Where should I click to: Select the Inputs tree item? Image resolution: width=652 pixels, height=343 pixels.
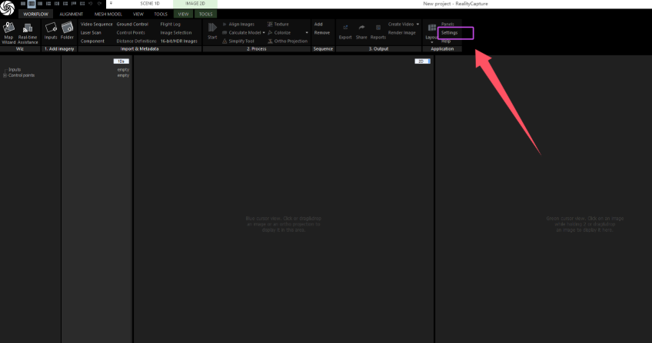(15, 69)
